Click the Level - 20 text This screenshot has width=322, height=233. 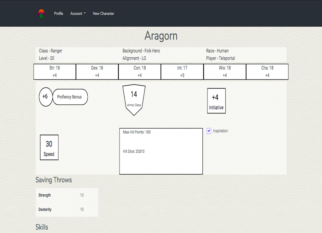[x=47, y=58]
